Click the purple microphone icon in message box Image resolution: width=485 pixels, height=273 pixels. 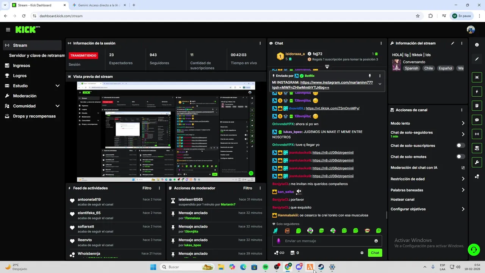pos(278,241)
